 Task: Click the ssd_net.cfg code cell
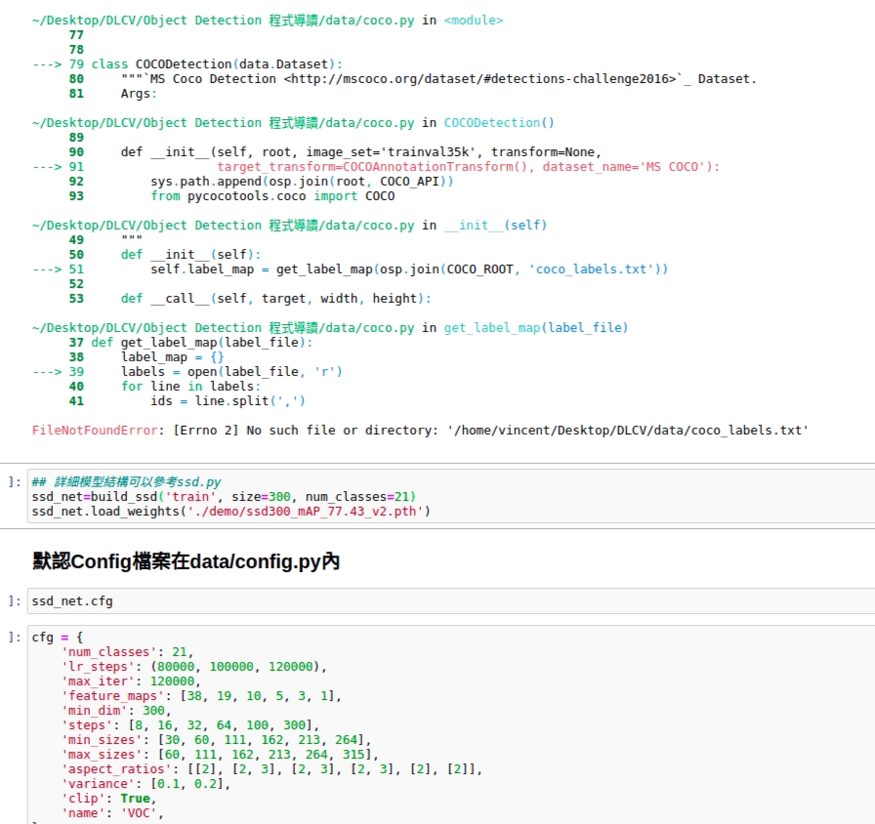[x=451, y=601]
